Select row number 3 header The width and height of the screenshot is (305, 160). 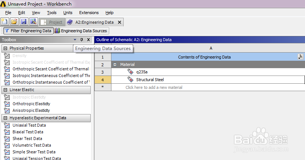point(103,72)
